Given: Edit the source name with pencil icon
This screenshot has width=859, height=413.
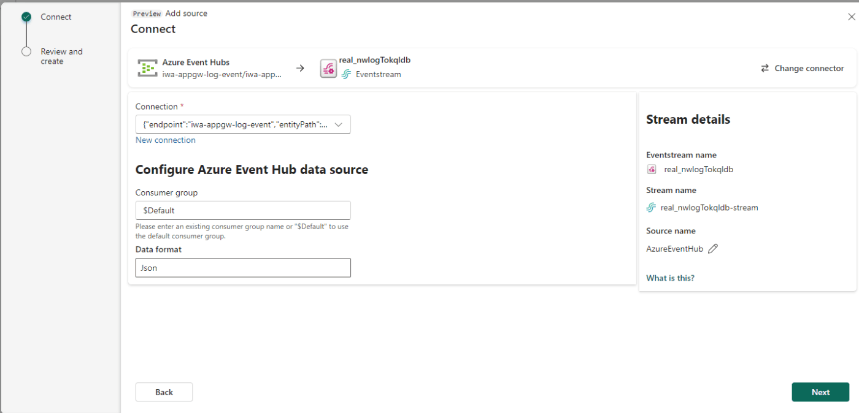Looking at the screenshot, I should coord(713,249).
